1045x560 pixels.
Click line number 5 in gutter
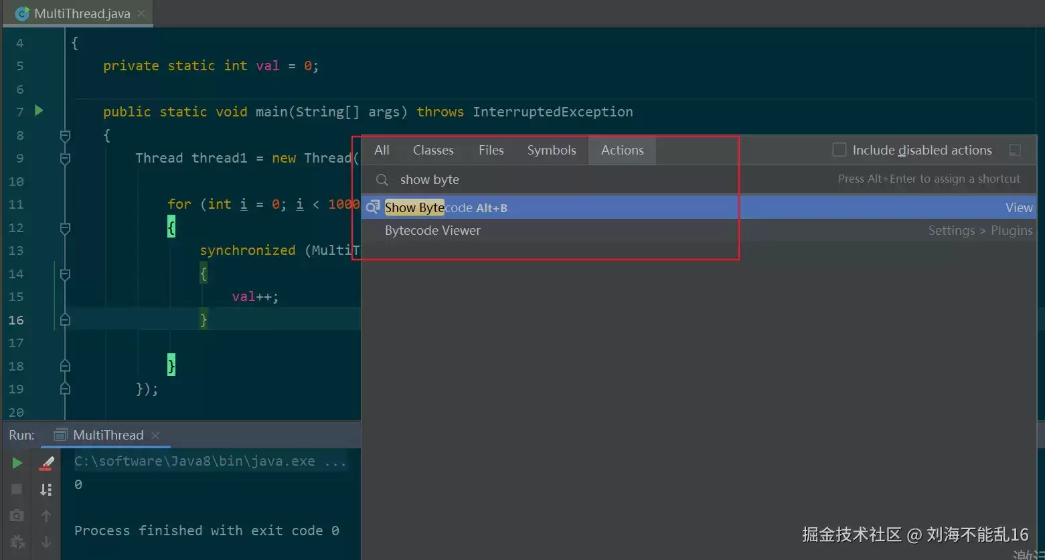coord(19,66)
